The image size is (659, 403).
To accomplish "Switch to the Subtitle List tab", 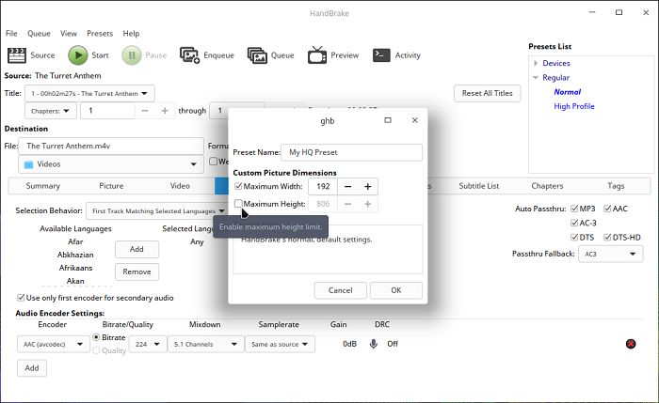I will pos(478,186).
